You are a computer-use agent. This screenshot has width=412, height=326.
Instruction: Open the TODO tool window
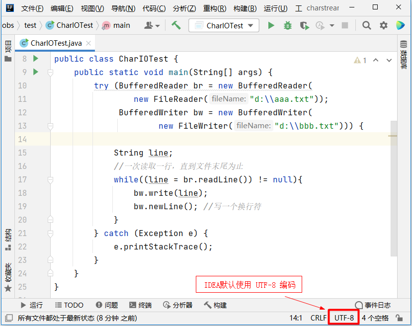point(70,305)
